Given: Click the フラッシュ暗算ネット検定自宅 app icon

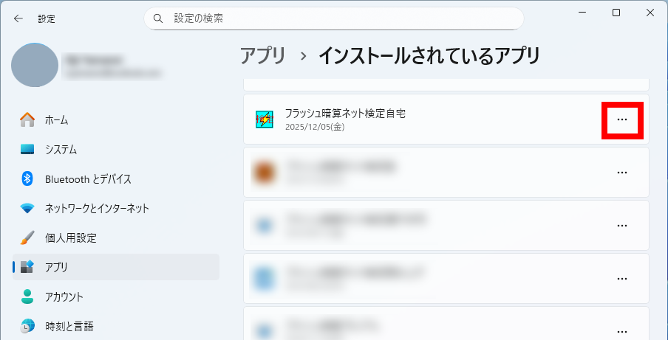Looking at the screenshot, I should coord(264,119).
